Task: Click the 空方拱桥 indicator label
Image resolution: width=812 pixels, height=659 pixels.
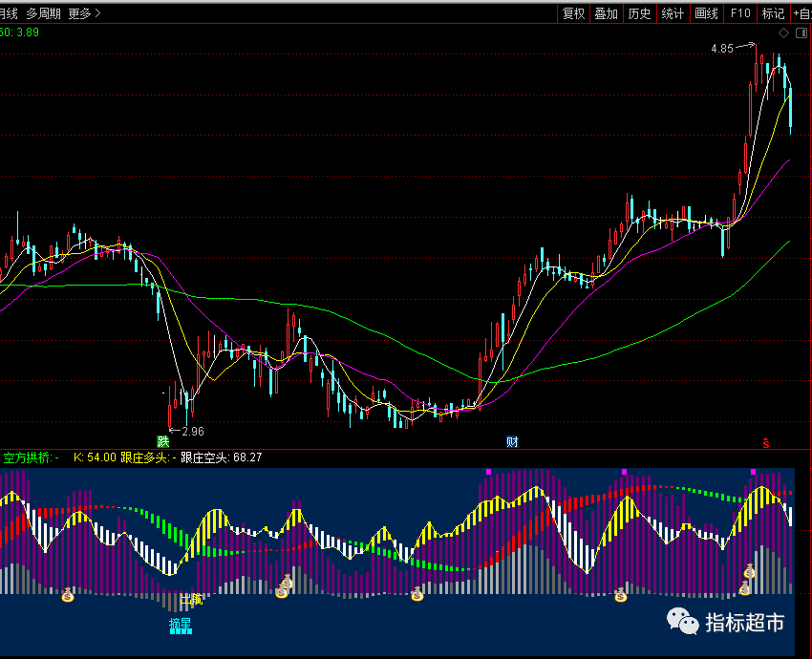Action: coord(30,457)
